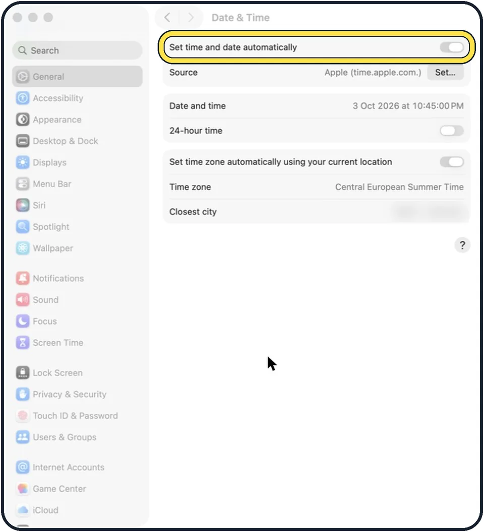
Task: Select Privacy & Security hand icon
Action: [23, 394]
